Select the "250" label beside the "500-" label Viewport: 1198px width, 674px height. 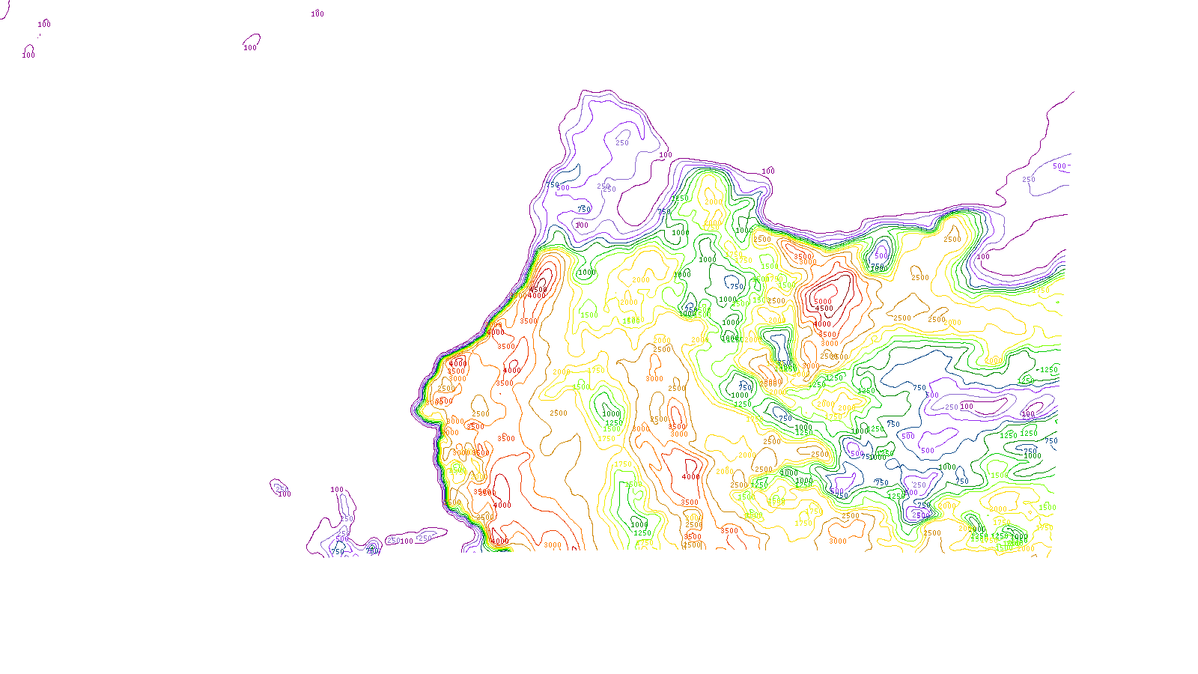click(1029, 180)
